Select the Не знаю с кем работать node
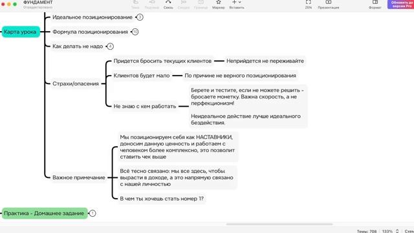 145,106
